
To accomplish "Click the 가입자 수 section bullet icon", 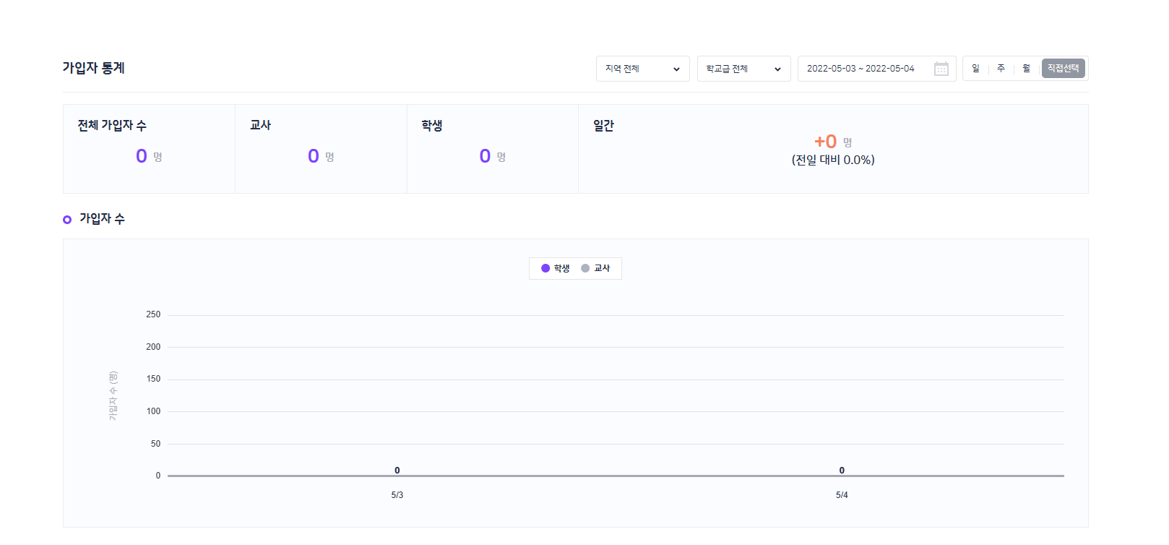I will click(x=67, y=219).
